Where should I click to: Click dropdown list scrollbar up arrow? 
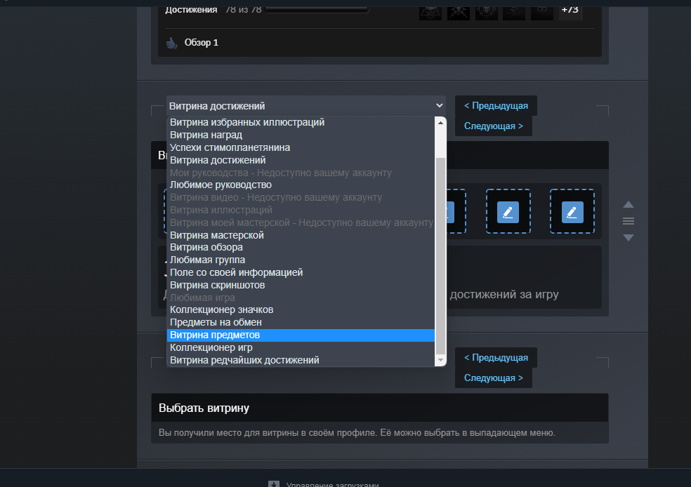tap(440, 123)
